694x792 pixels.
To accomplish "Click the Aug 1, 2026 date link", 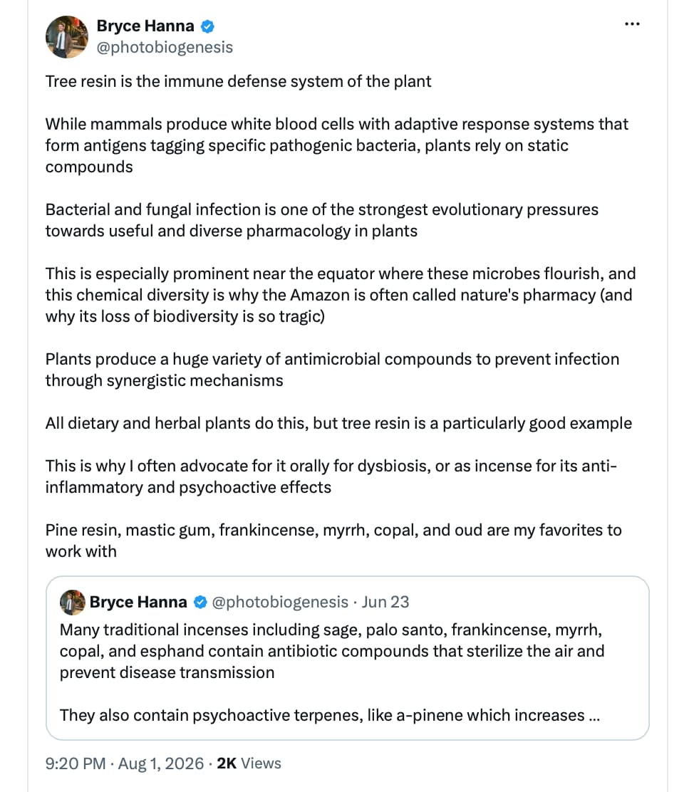I will (161, 764).
